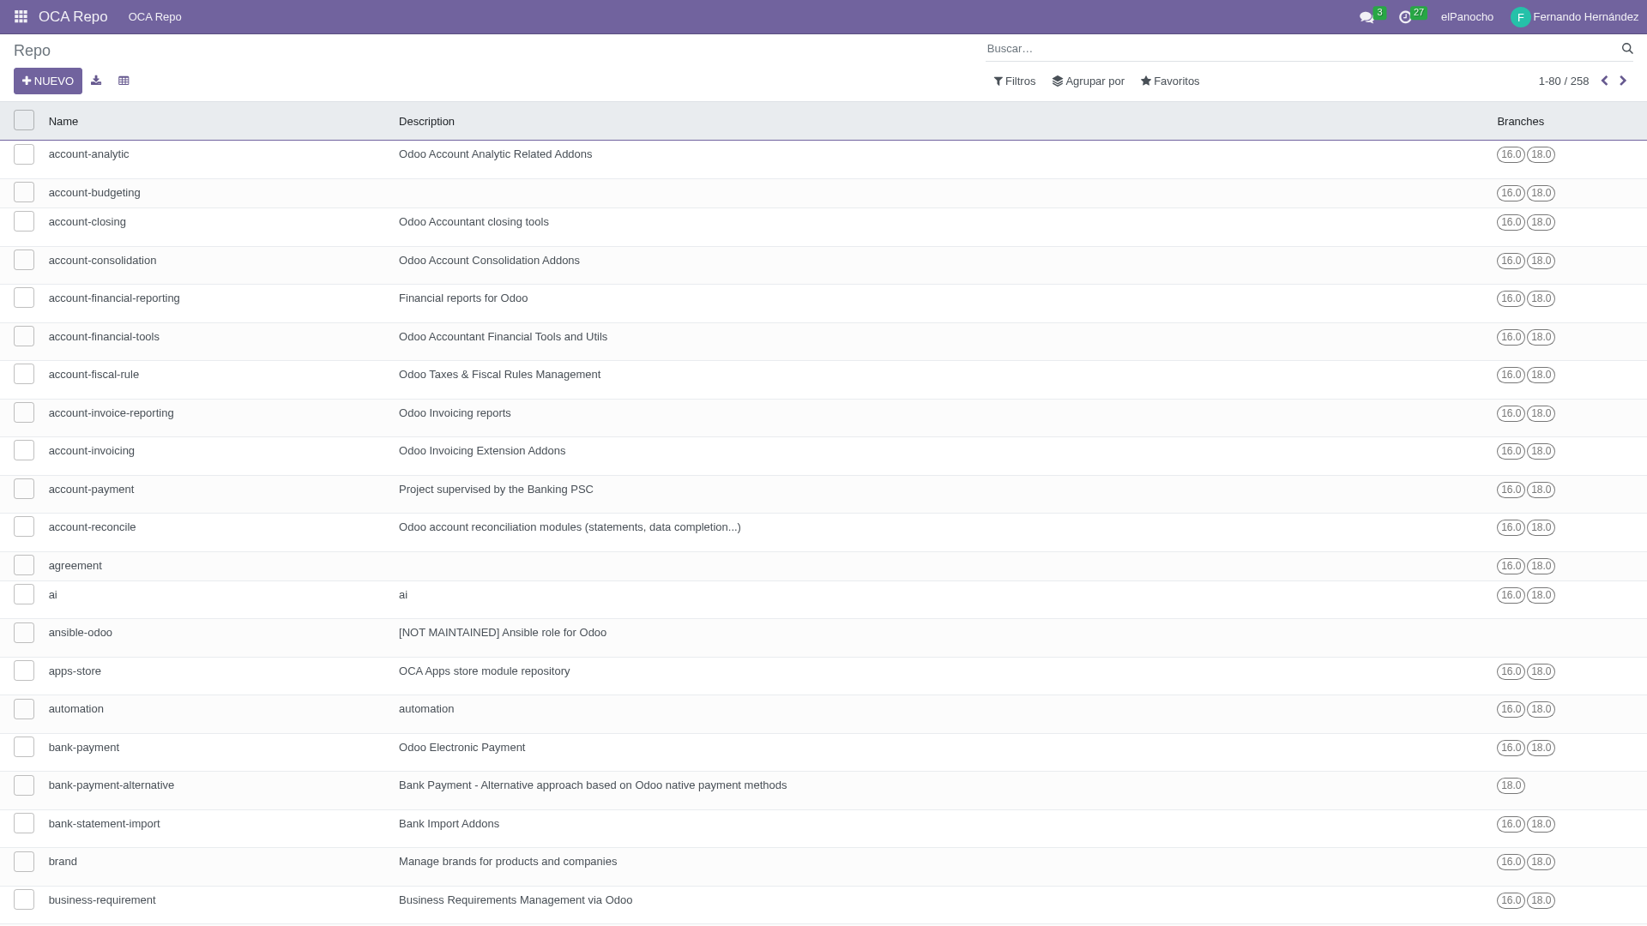Viewport: 1647px width, 926px height.
Task: Open the activities clock panel
Action: tap(1404, 16)
